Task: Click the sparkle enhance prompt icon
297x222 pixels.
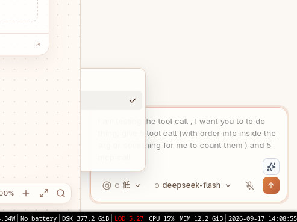Action: click(271, 167)
